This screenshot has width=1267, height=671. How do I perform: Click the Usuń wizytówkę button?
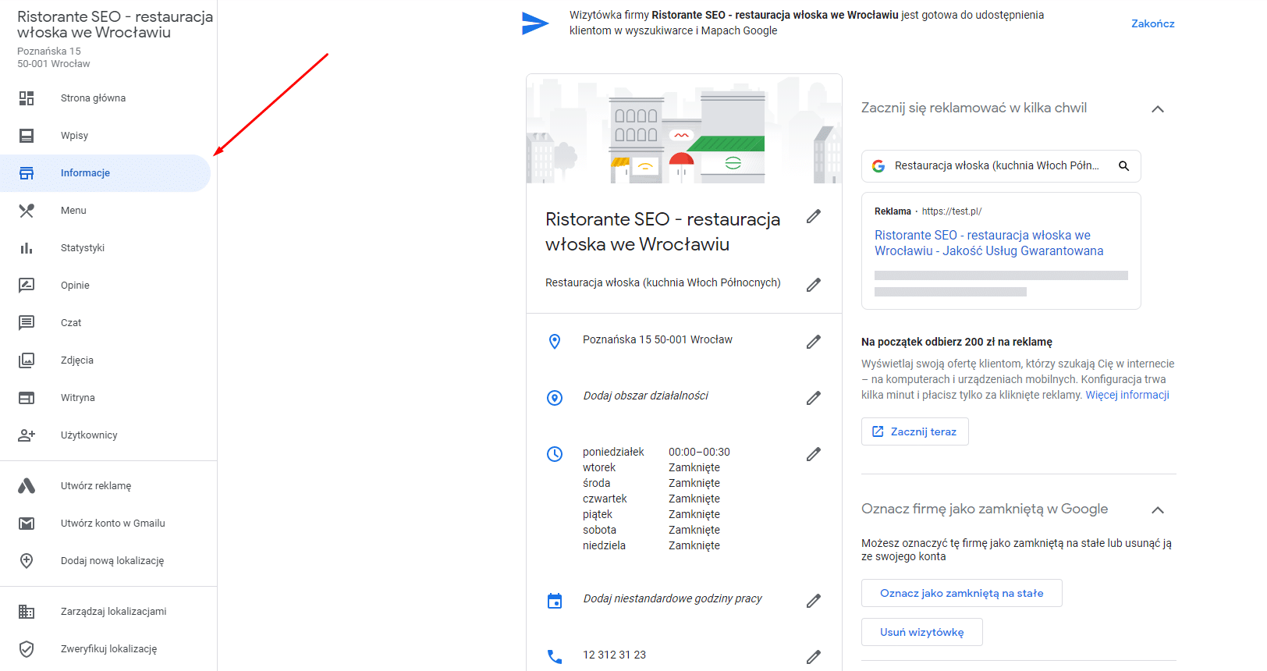[x=922, y=632]
